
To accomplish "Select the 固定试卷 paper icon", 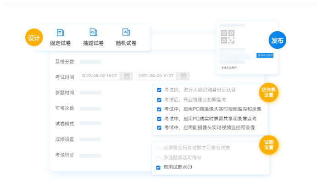I will [60, 33].
